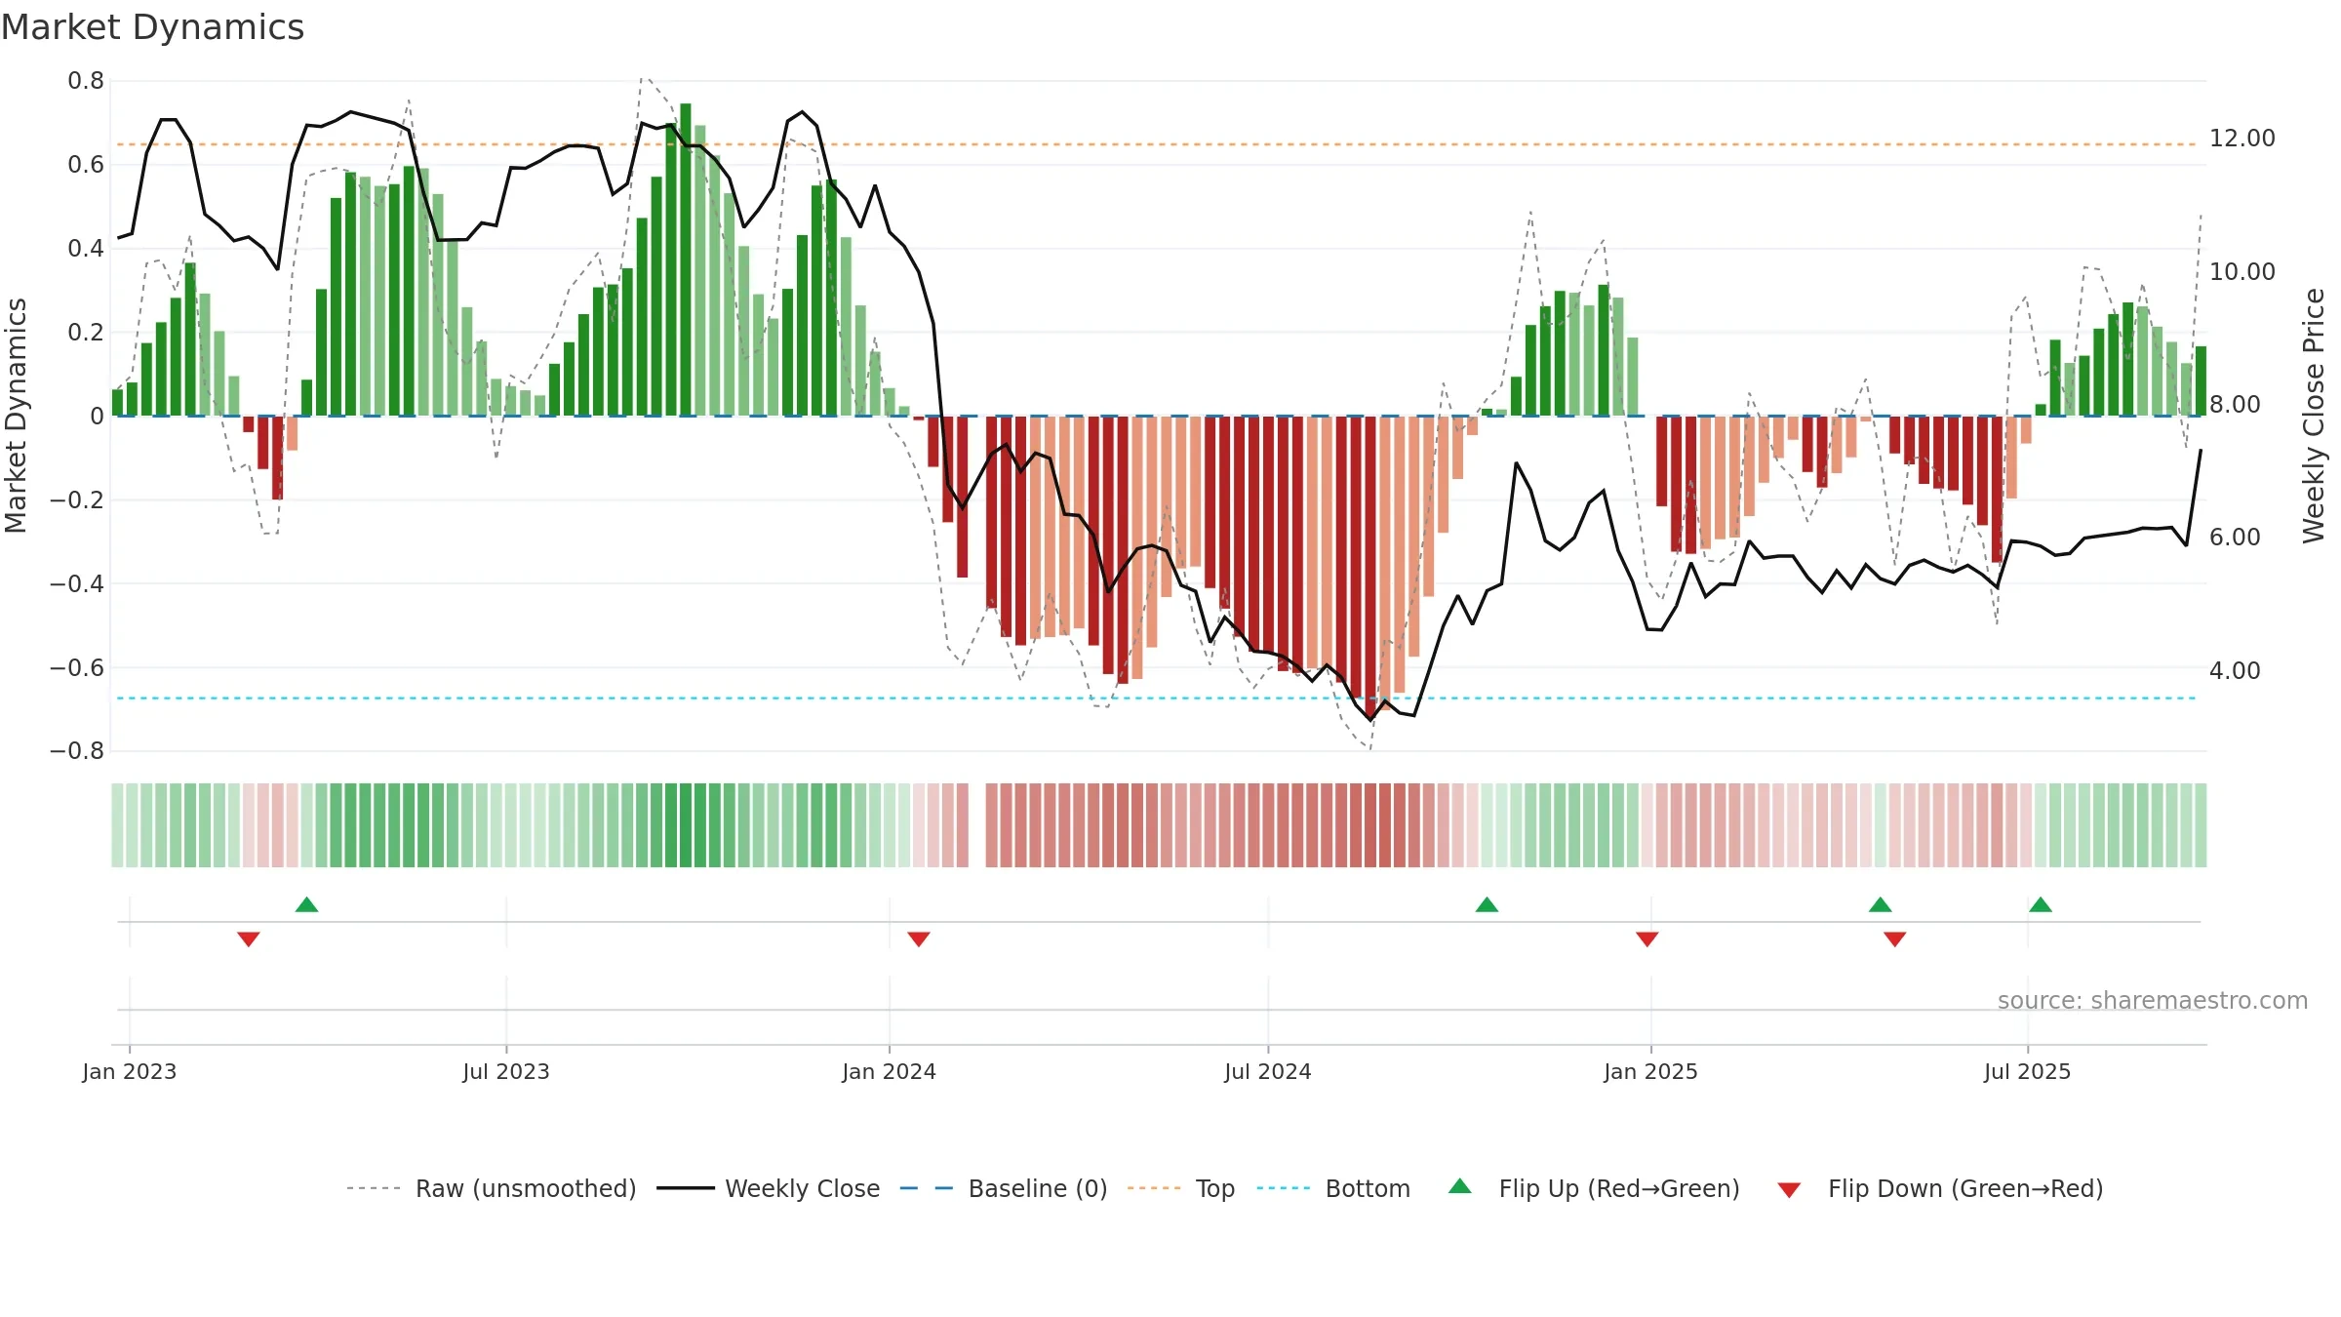The width and height of the screenshot is (2341, 1317).
Task: Click the Weekly Close Price axis title
Action: [2314, 416]
